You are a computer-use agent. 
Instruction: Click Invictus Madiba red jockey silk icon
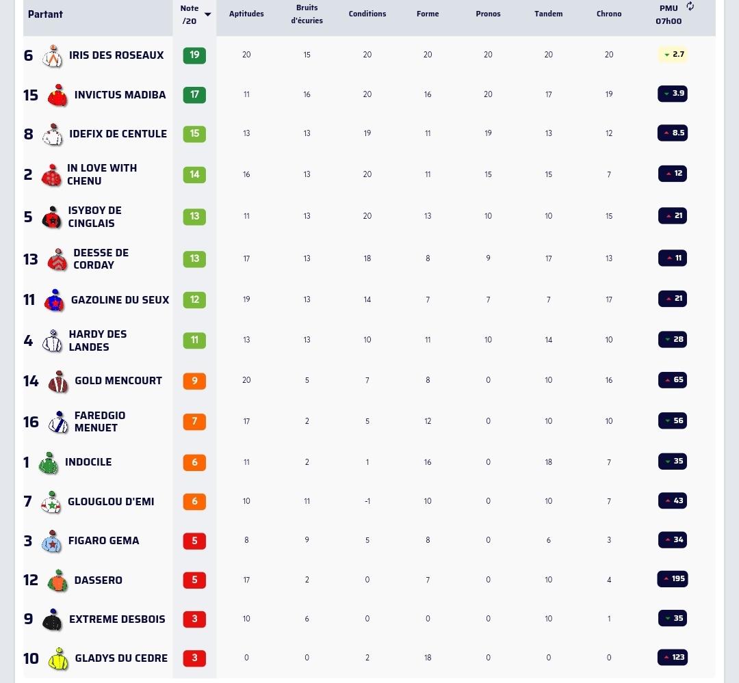pyautogui.click(x=57, y=95)
